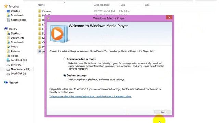Select the Camera folder in file list
Viewport: 219px width, 123px height.
[x=47, y=11]
